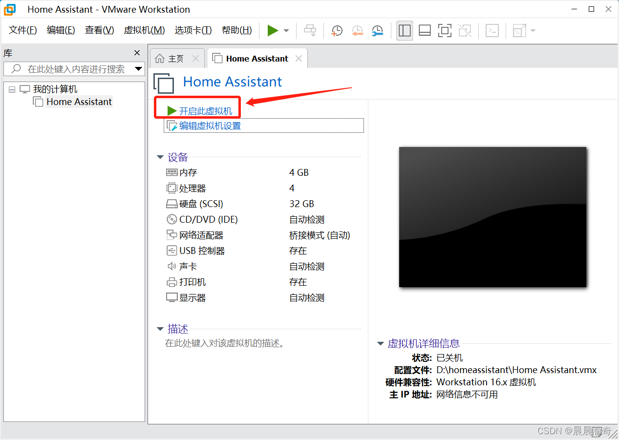Open the 虚拟机(M) menu
619x440 pixels.
point(144,30)
